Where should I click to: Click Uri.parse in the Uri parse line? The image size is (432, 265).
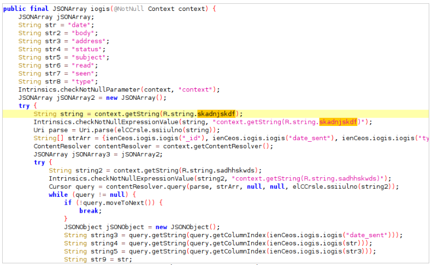(x=97, y=130)
